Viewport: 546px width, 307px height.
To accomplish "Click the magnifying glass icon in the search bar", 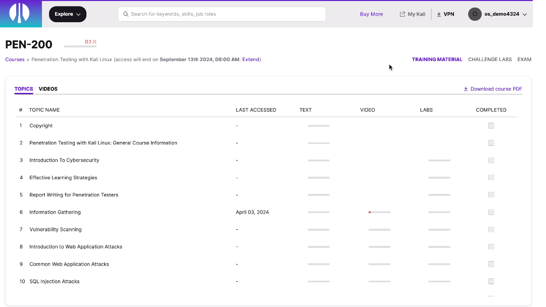I will pos(126,14).
